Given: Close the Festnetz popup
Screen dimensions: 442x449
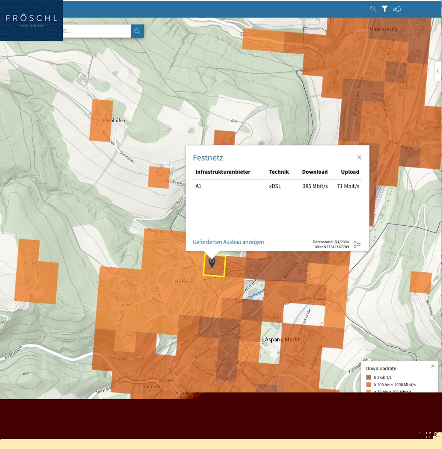Looking at the screenshot, I should click(359, 157).
